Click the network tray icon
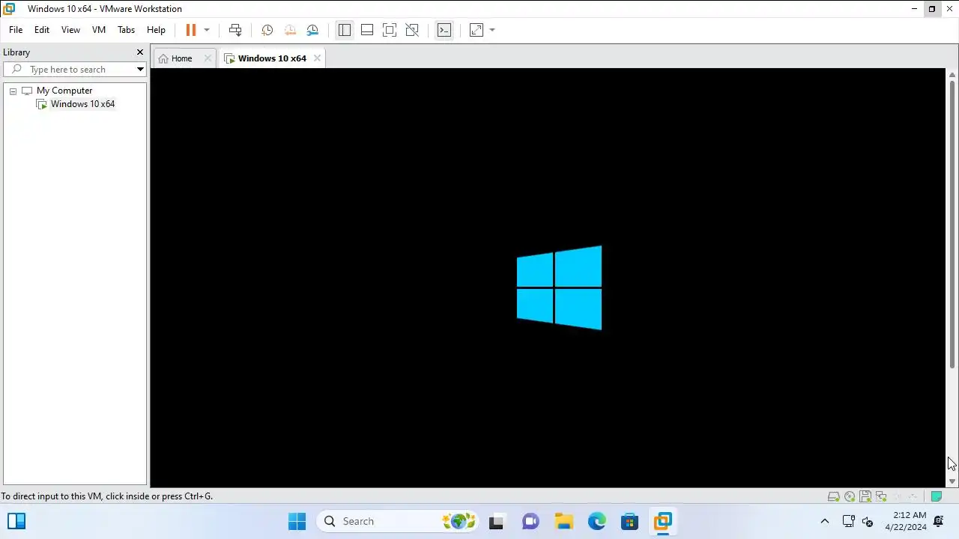 point(849,521)
